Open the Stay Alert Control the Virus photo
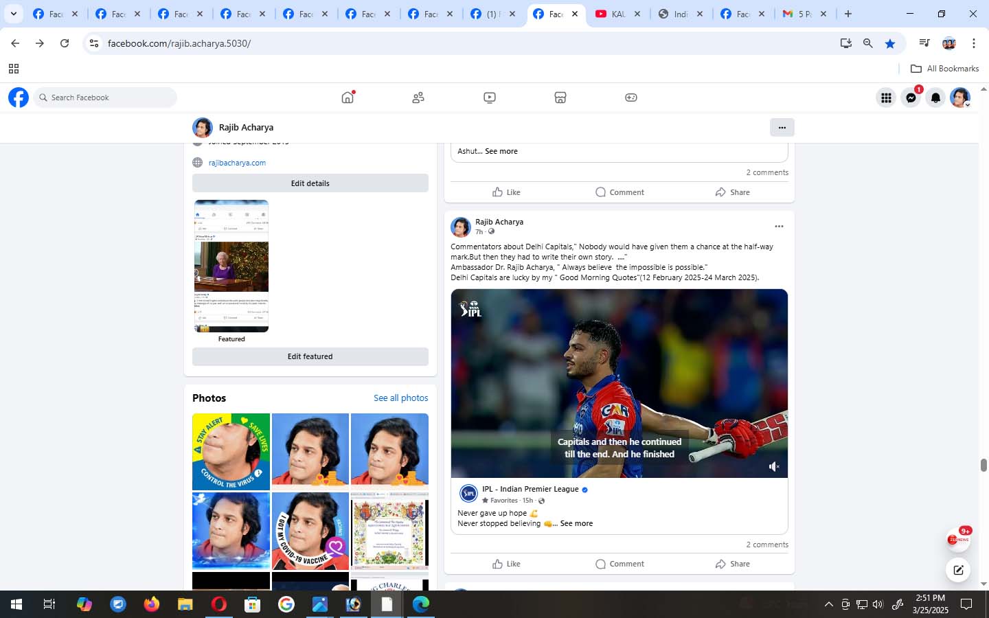This screenshot has width=989, height=618. click(x=231, y=452)
